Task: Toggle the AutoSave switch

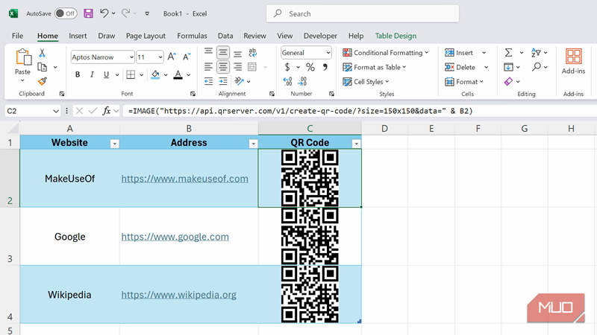Action: pyautogui.click(x=66, y=13)
